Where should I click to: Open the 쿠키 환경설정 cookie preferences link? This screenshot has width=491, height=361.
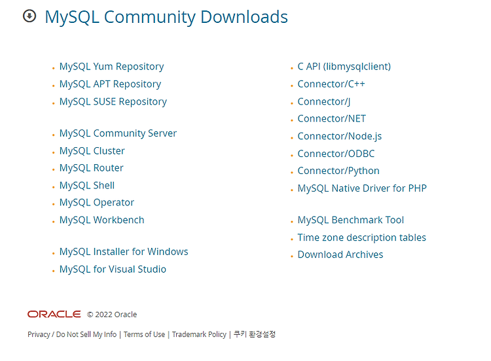click(x=255, y=334)
